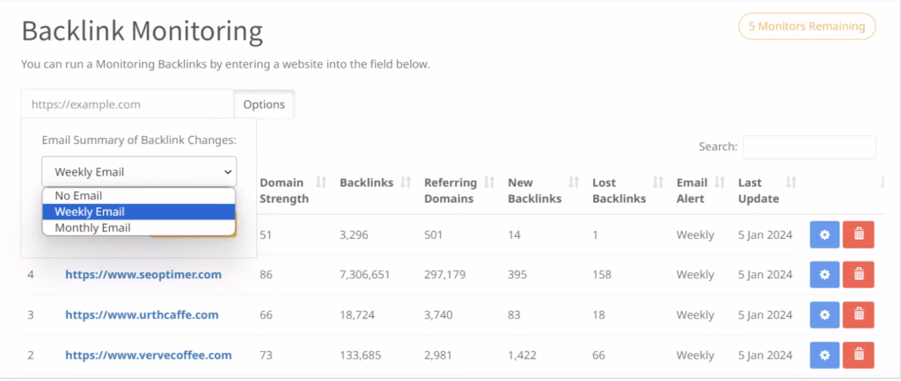Image resolution: width=901 pixels, height=381 pixels.
Task: Choose the Monthly Email option
Action: tap(138, 227)
